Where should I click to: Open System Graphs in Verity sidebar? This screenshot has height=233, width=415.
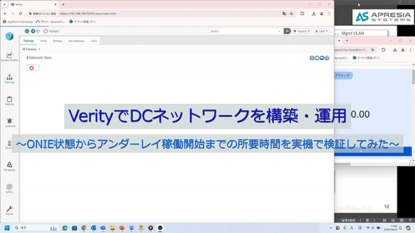click(x=9, y=56)
